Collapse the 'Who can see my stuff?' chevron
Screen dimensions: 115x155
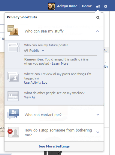[x=98, y=31]
